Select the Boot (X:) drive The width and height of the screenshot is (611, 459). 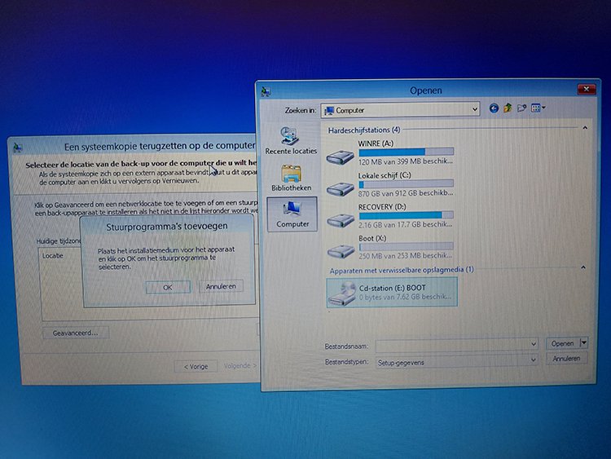389,247
